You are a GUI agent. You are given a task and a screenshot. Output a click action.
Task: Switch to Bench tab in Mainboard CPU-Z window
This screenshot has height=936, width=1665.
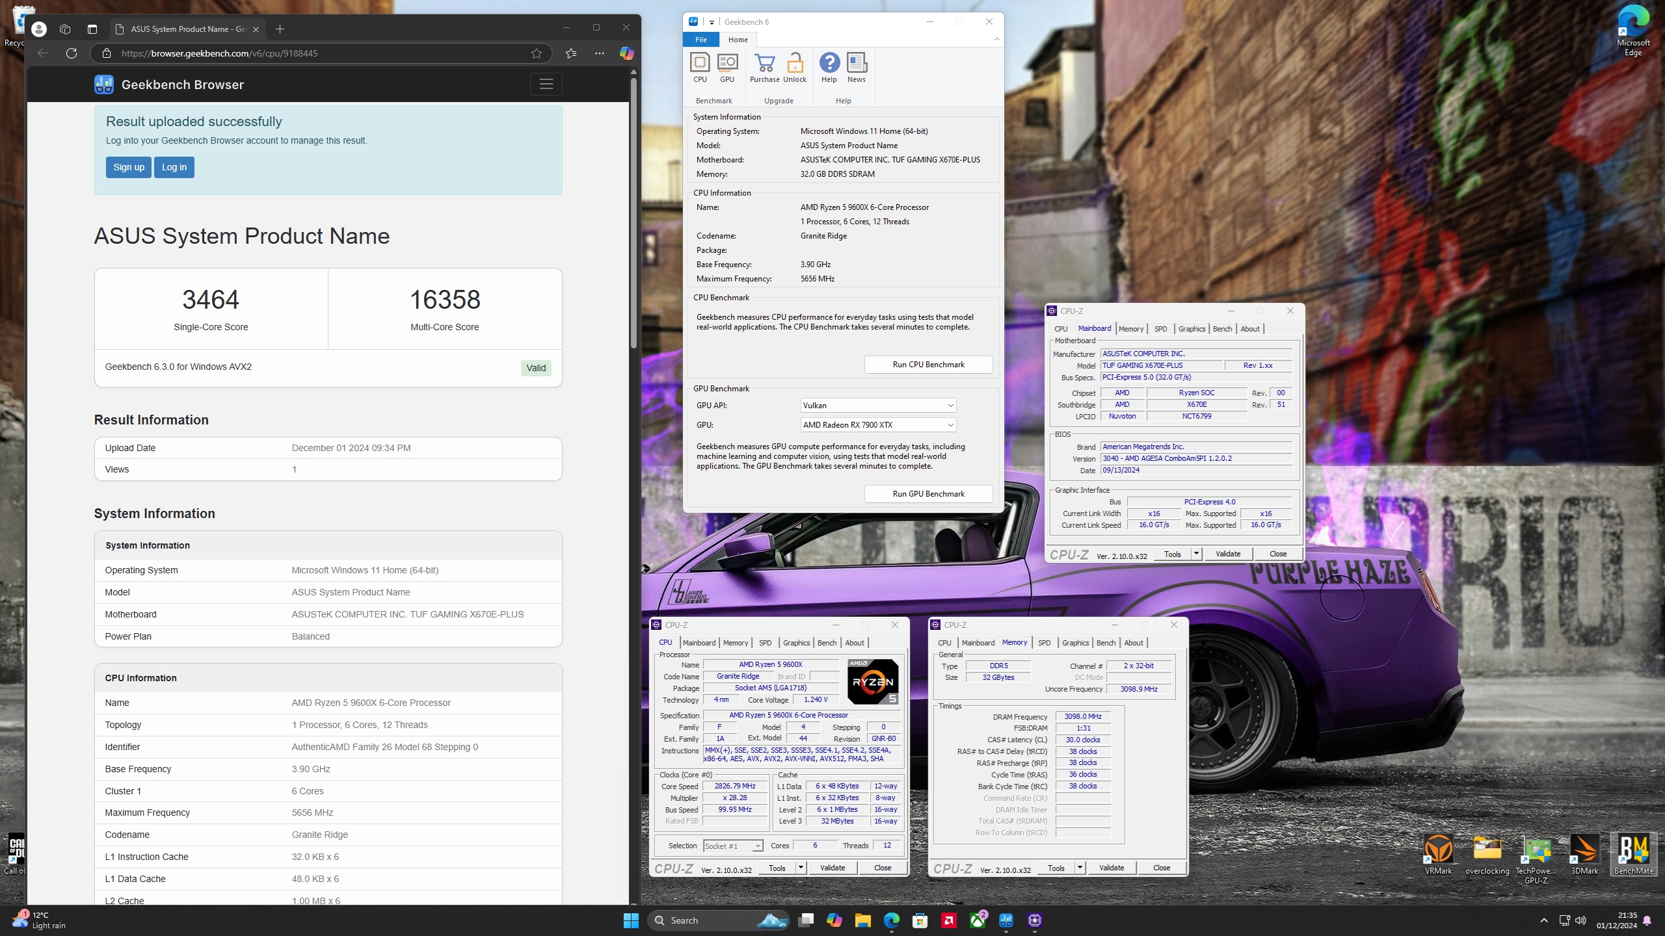[x=1222, y=329]
